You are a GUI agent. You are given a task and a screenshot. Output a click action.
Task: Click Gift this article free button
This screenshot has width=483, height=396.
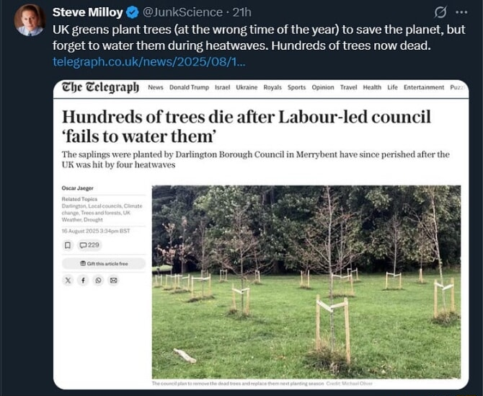pyautogui.click(x=104, y=264)
